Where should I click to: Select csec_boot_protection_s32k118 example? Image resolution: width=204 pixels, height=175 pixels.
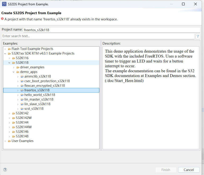coord(47,81)
